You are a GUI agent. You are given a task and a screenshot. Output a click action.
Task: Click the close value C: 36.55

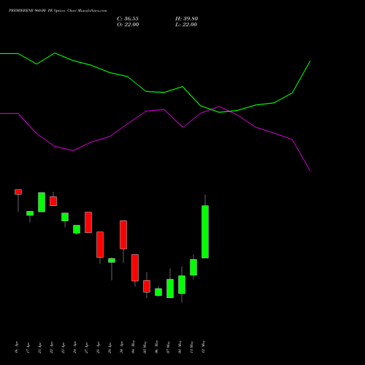tap(128, 19)
